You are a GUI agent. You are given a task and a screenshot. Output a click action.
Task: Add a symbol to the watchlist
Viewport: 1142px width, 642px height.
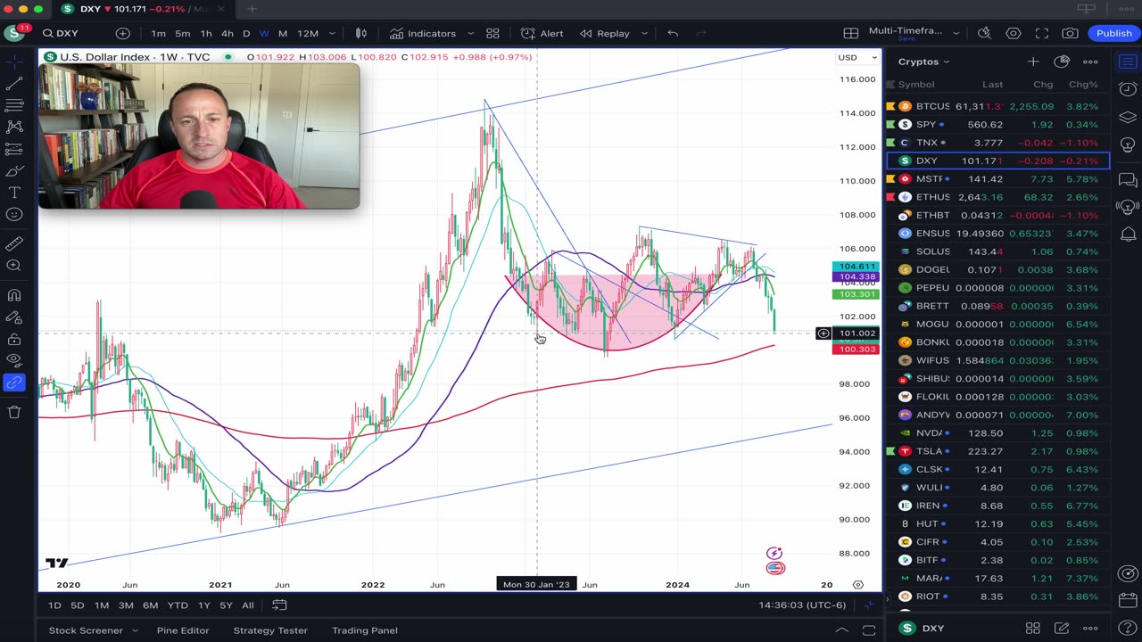(1032, 62)
